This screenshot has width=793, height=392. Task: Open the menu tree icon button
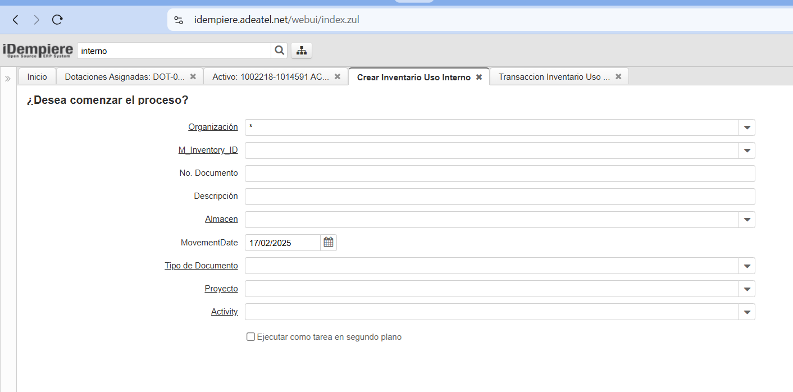[302, 51]
